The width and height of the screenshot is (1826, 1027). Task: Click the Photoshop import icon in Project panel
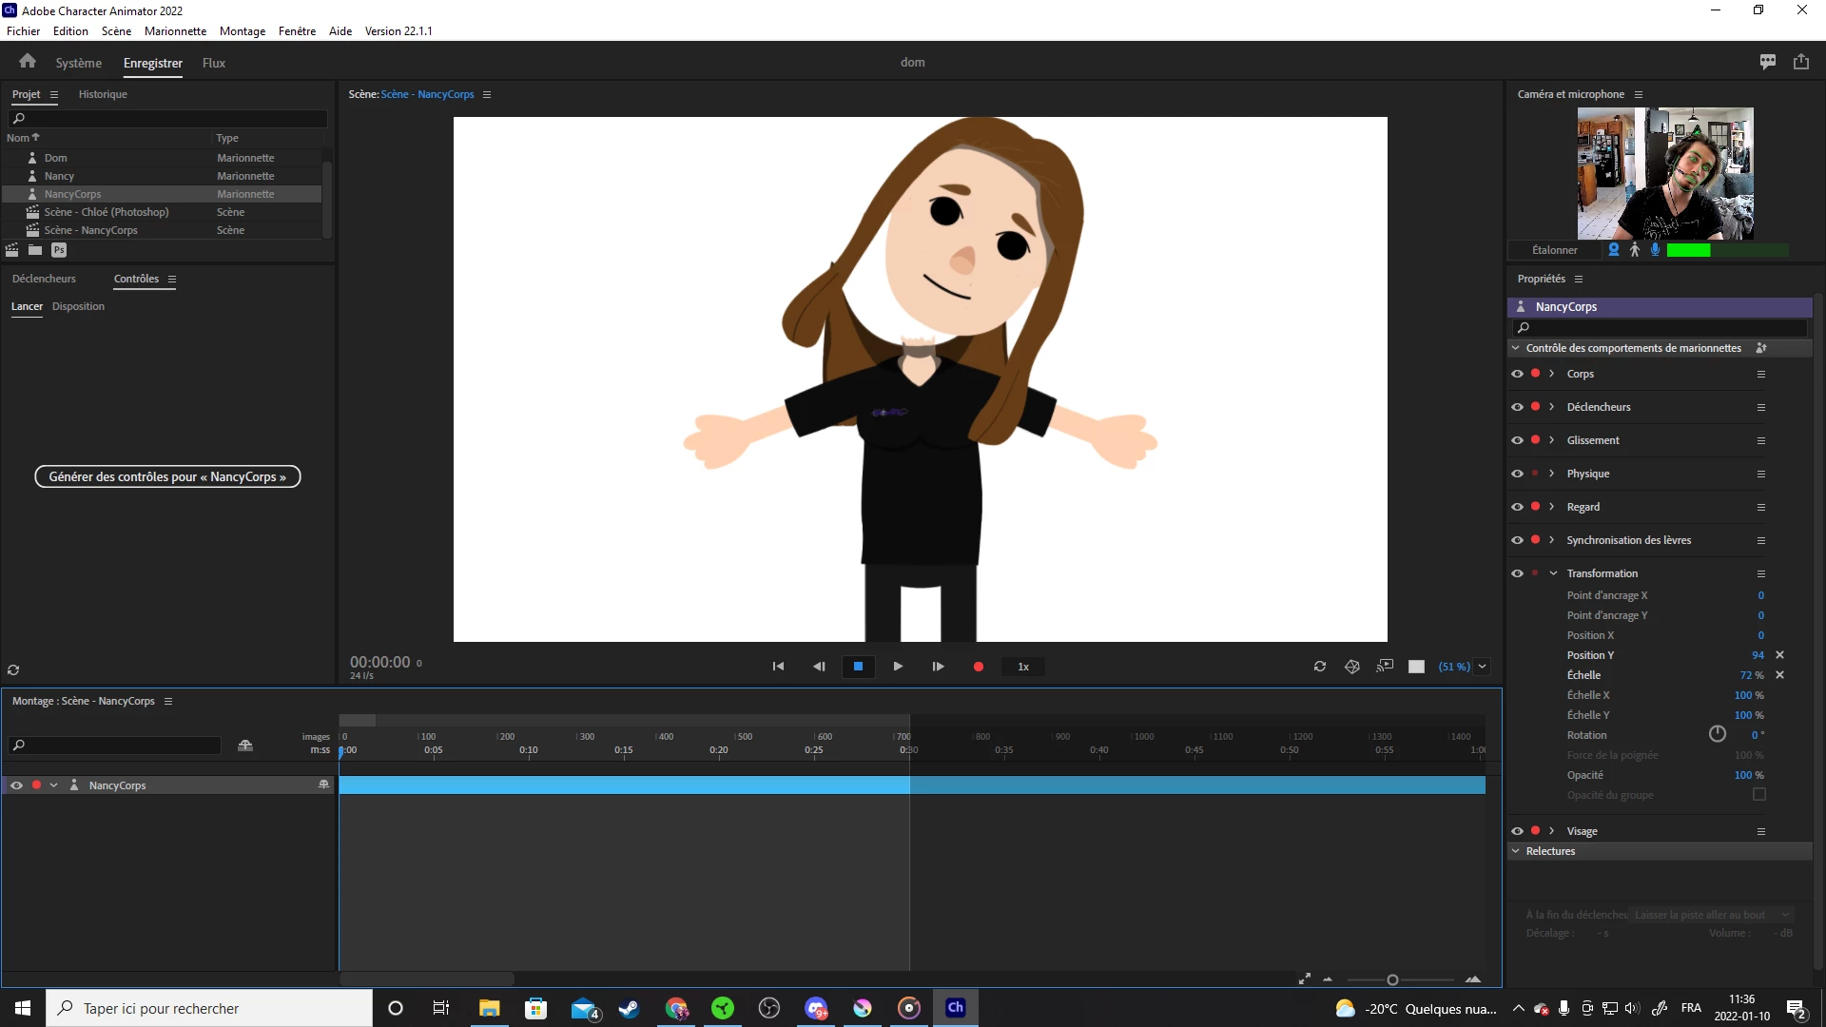click(59, 250)
